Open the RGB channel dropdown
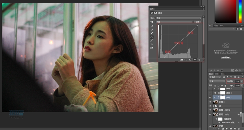The width and height of the screenshot is (244, 130). [x=174, y=22]
